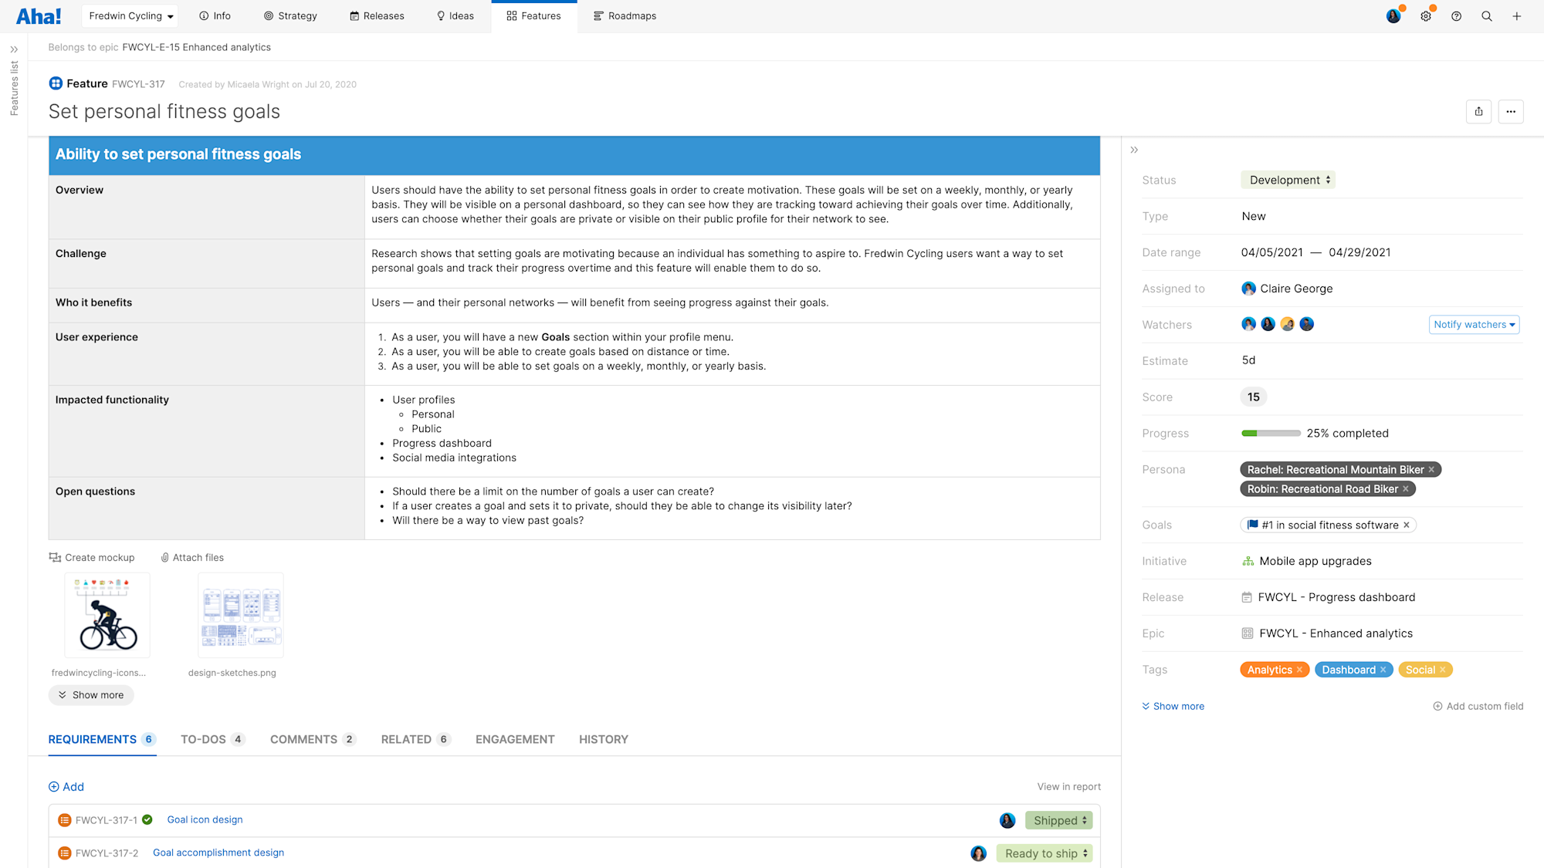Open the settings gear icon

[x=1425, y=15]
